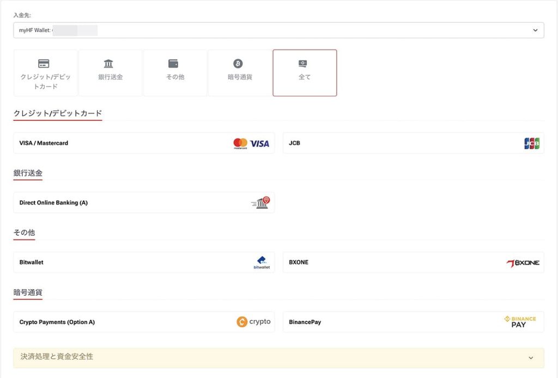Click the Direct Online Banking bank icon

click(x=261, y=203)
